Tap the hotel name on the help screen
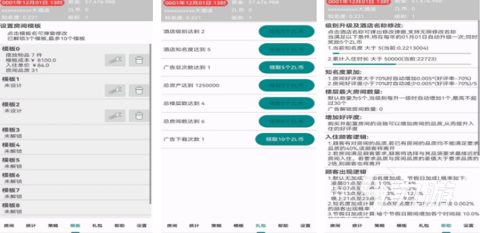The image size is (481, 233). 352,9
